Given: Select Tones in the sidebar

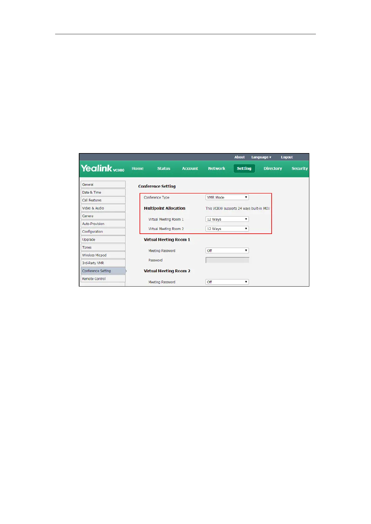Looking at the screenshot, I should (x=103, y=247).
